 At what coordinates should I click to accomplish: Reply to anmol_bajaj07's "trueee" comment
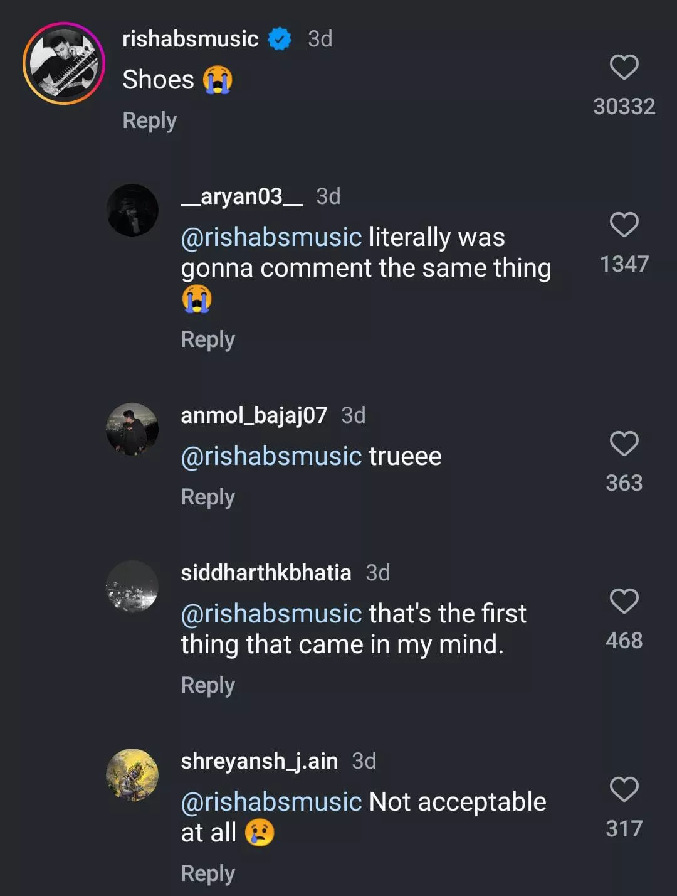tap(207, 497)
